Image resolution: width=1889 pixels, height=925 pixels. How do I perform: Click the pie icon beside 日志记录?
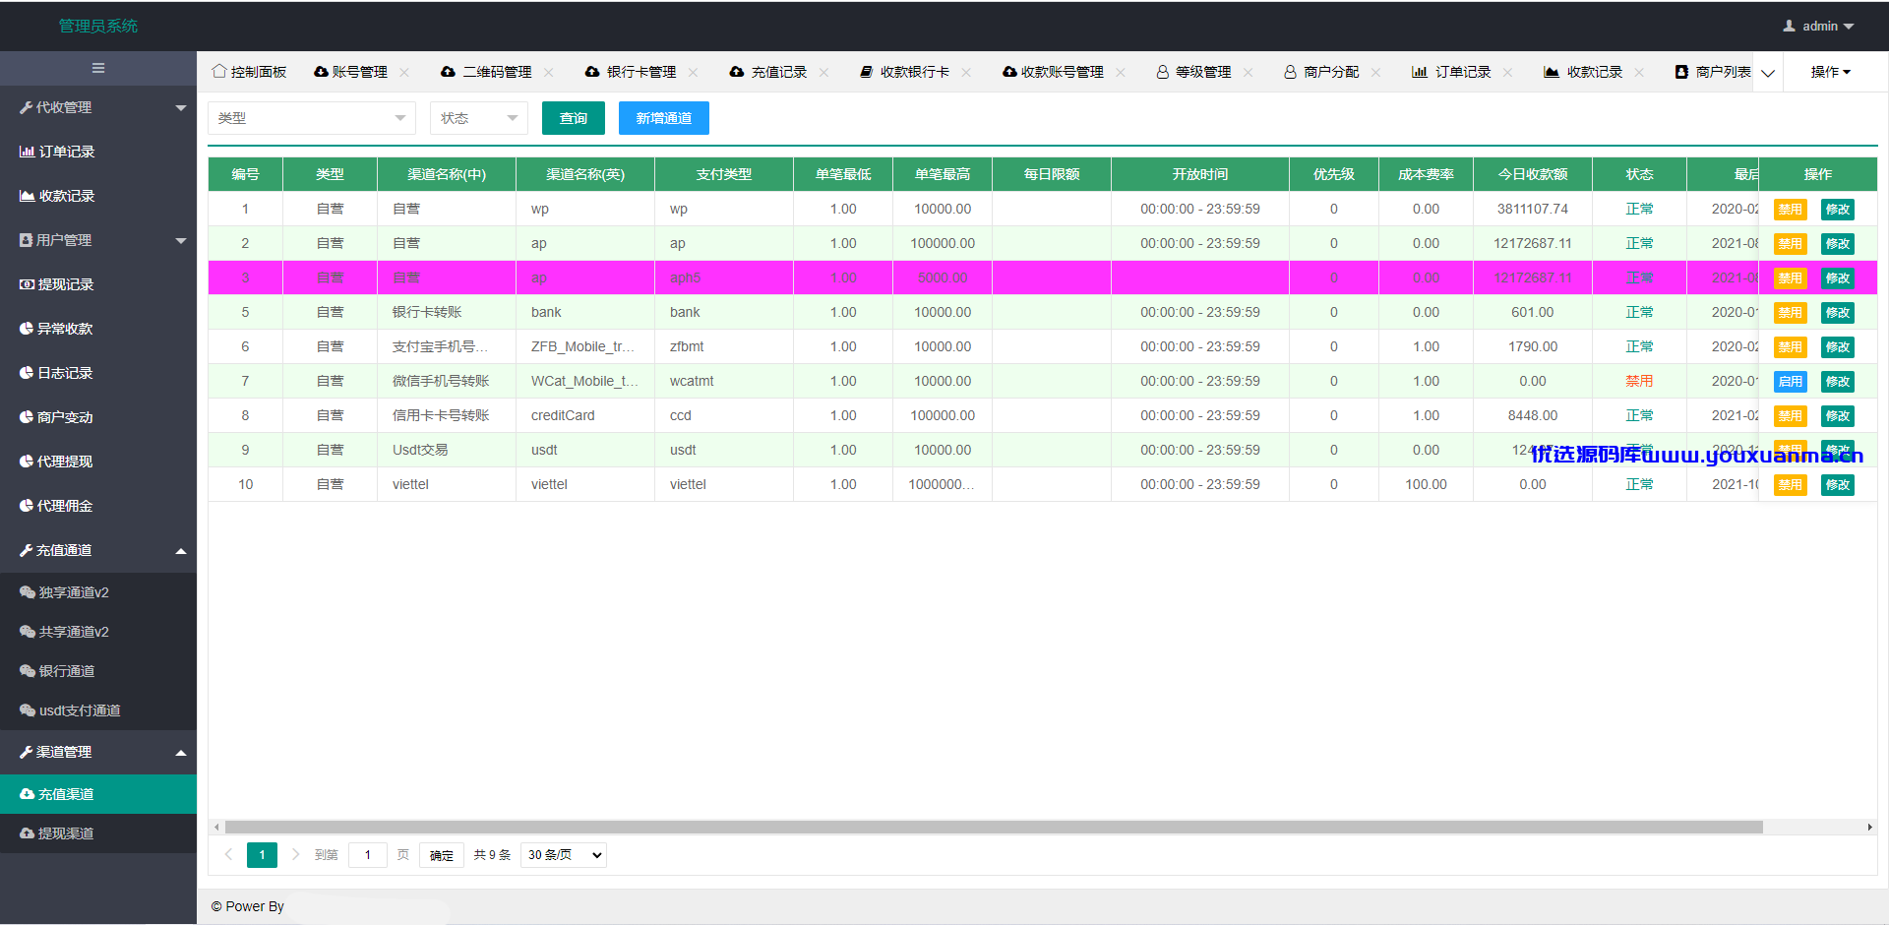click(27, 373)
